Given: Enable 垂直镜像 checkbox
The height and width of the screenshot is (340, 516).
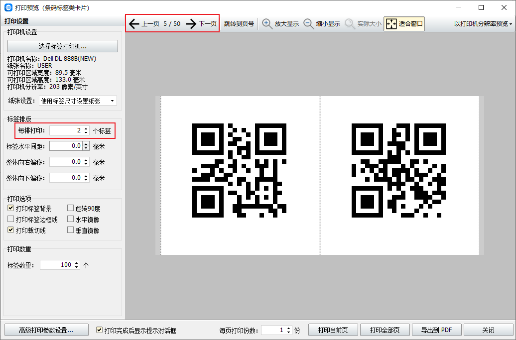Looking at the screenshot, I should tap(70, 230).
